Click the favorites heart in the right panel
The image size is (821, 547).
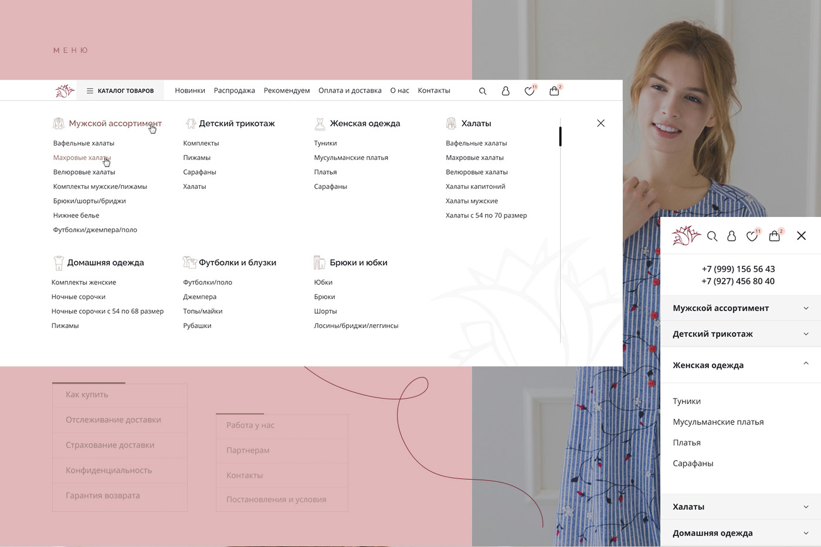[x=752, y=236]
